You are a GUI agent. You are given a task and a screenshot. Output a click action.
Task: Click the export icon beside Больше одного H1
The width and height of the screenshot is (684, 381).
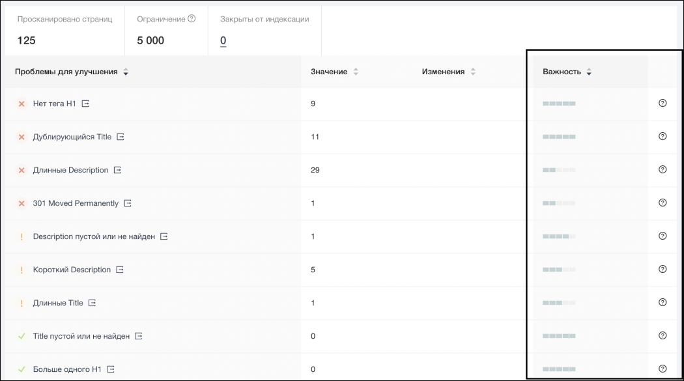tap(111, 369)
